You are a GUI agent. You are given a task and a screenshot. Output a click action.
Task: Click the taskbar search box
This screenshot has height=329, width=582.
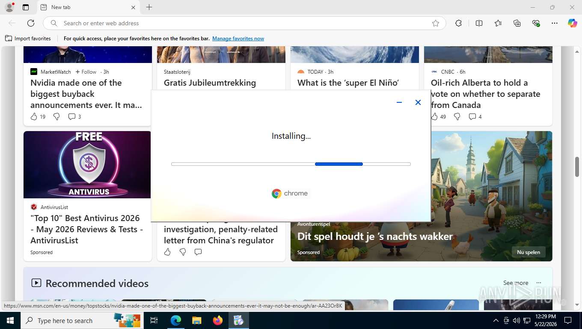click(x=82, y=320)
